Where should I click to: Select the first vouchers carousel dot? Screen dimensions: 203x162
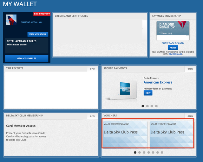(x=135, y=153)
